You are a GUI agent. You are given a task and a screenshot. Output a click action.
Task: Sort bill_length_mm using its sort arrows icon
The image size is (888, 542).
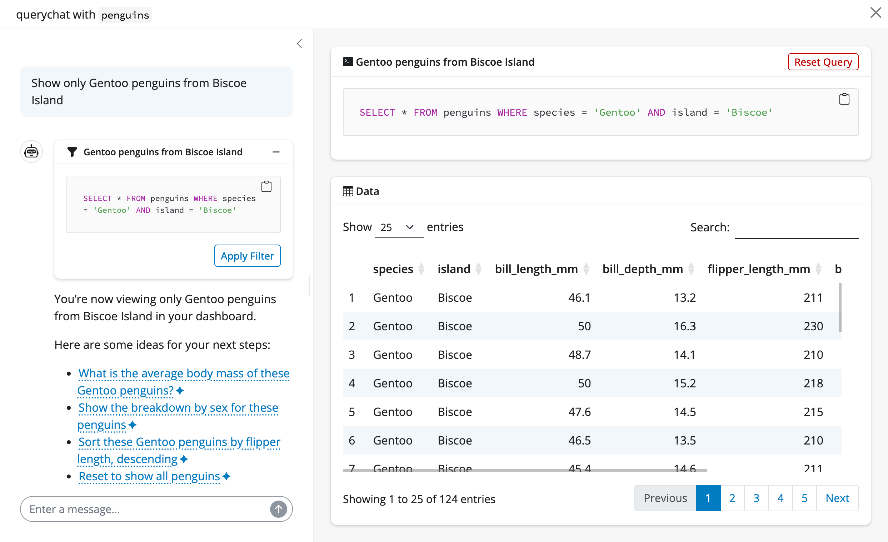[587, 269]
